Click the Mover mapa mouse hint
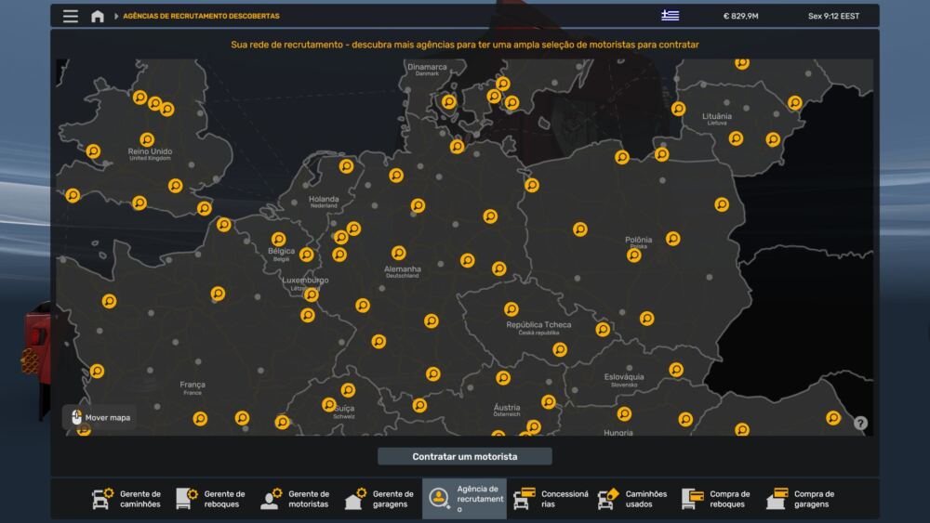Image resolution: width=930 pixels, height=523 pixels. point(100,418)
